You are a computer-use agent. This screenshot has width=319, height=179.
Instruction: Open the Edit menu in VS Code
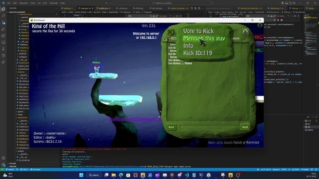(15, 3)
